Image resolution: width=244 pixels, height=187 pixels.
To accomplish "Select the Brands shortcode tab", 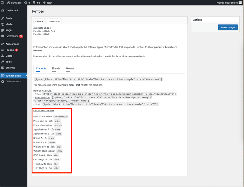I will pyautogui.click(x=56, y=68).
